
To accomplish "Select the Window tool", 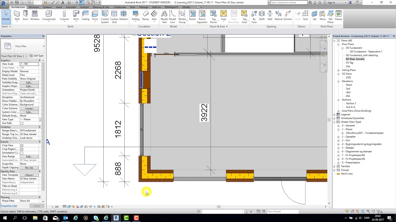I will tap(35, 16).
